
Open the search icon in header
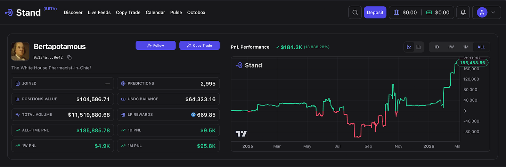(355, 12)
